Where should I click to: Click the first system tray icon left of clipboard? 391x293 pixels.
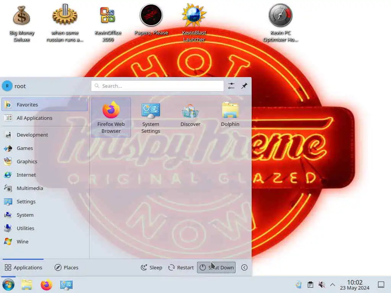tap(299, 285)
